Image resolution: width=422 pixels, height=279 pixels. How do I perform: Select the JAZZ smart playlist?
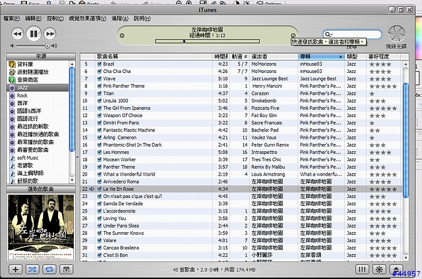click(38, 88)
